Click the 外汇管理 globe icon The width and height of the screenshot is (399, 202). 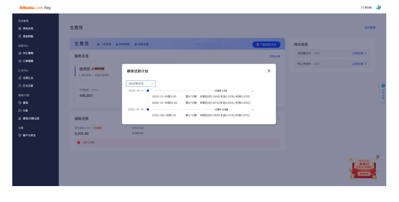pyautogui.click(x=20, y=53)
